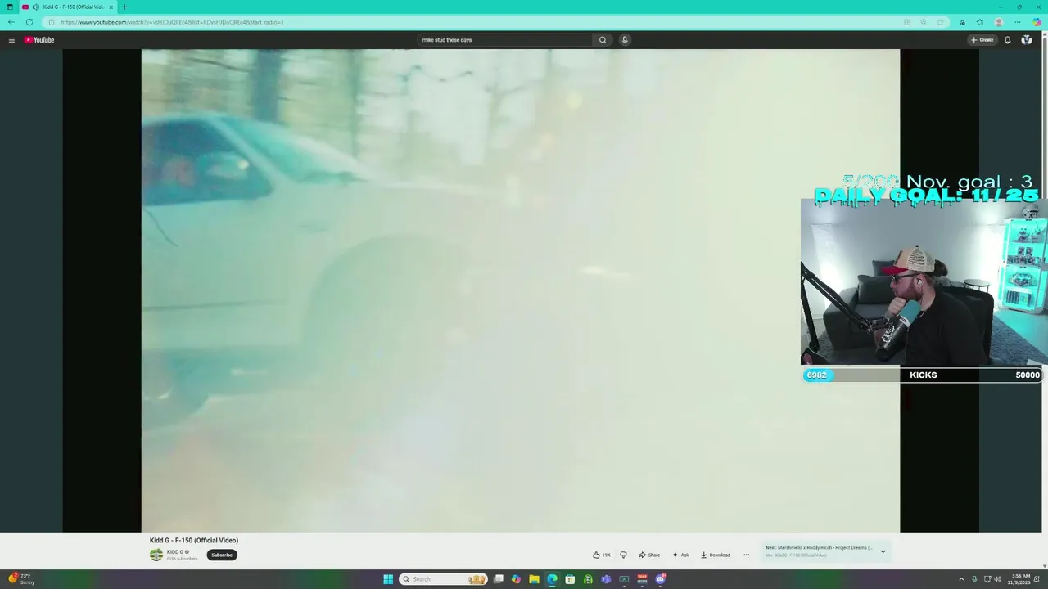Open Task View on taskbar
Screen dimensions: 1048x589
point(498,579)
